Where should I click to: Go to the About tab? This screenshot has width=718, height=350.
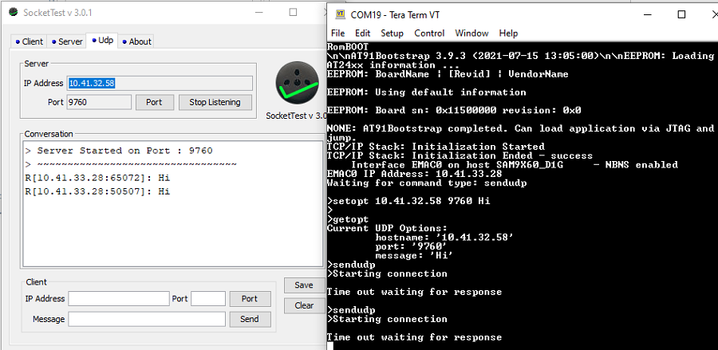pos(137,41)
